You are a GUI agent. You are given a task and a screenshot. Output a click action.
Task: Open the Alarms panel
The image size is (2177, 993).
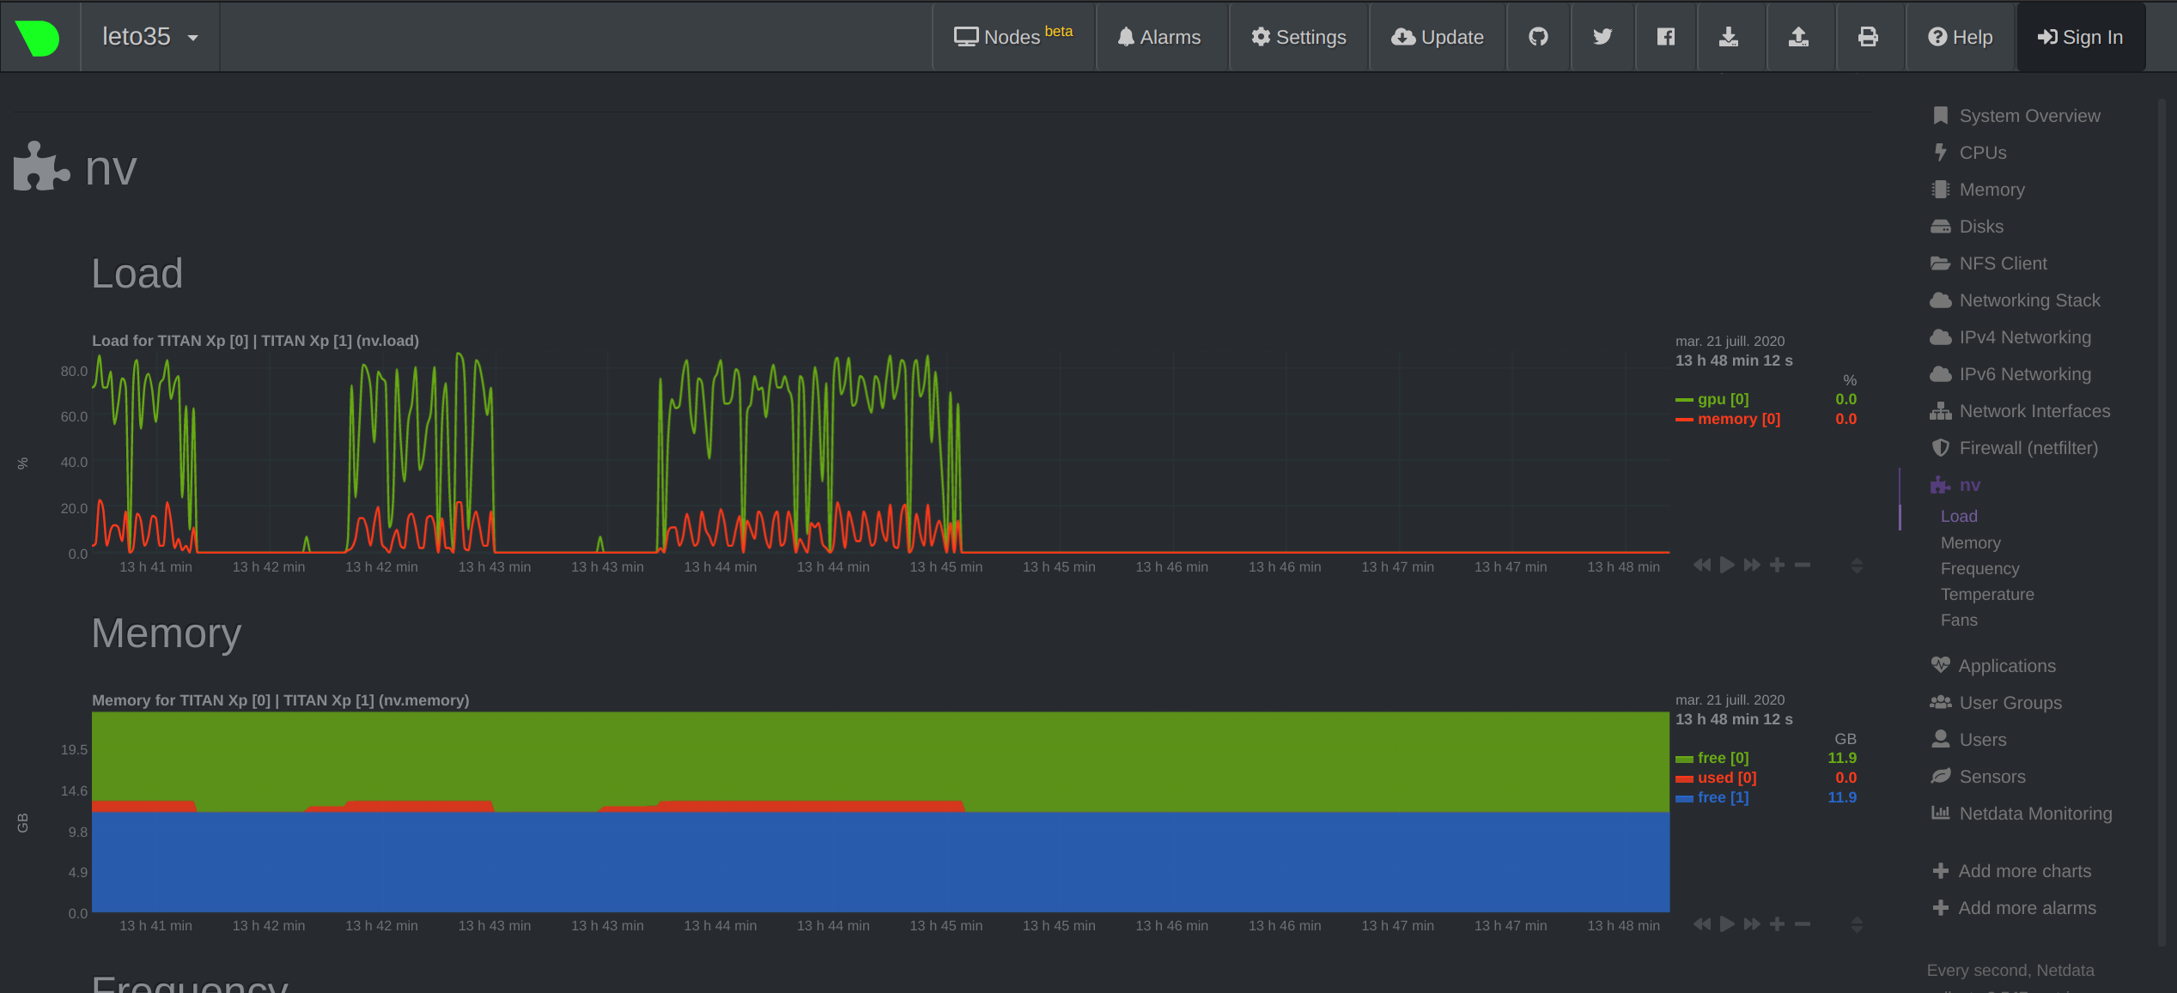pyautogui.click(x=1159, y=37)
